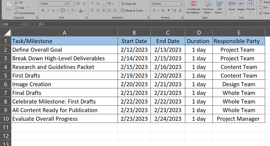Open the Merge & Center dropdown arrow
This screenshot has height=146, width=270.
[x=146, y=11]
